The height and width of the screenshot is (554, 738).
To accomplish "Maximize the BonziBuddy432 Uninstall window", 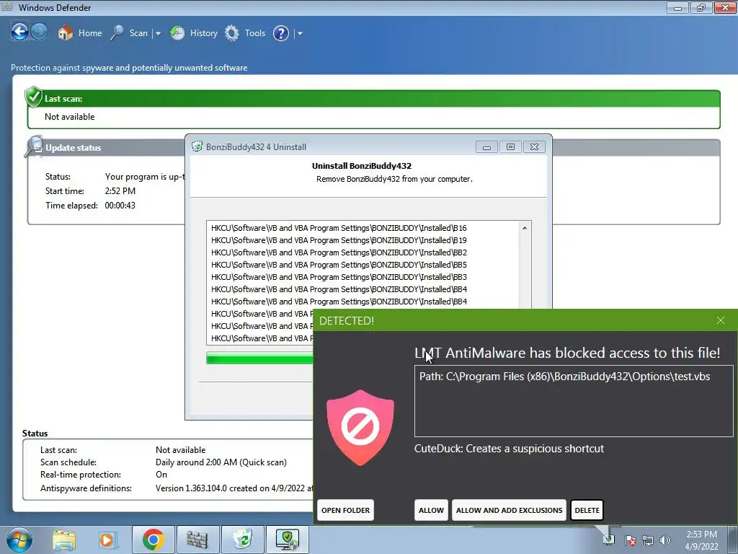I will pos(510,147).
